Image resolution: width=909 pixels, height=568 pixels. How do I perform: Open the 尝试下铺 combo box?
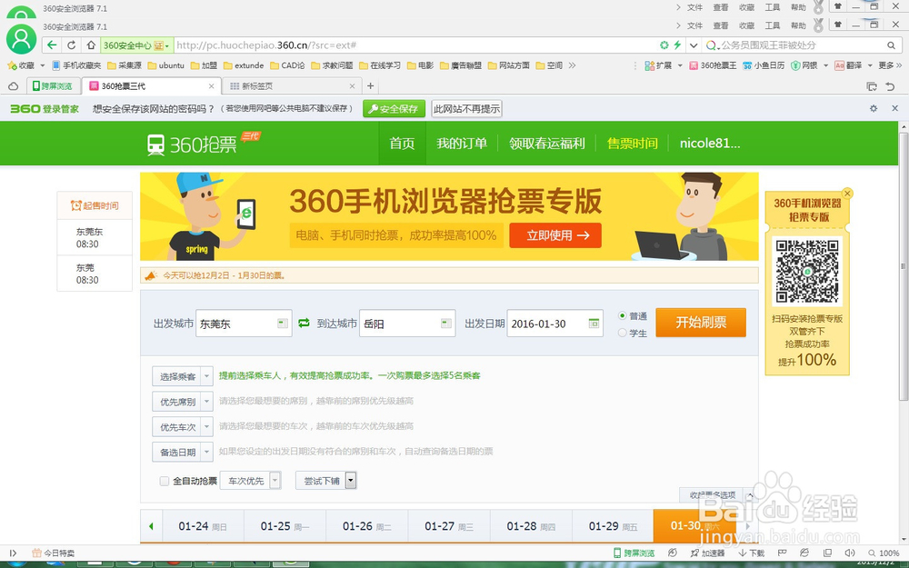pos(325,481)
